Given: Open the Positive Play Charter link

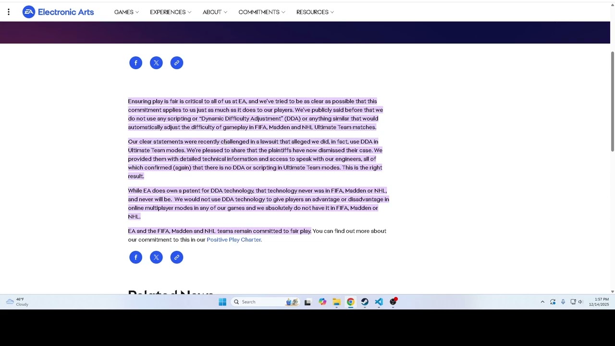Looking at the screenshot, I should coord(234,240).
